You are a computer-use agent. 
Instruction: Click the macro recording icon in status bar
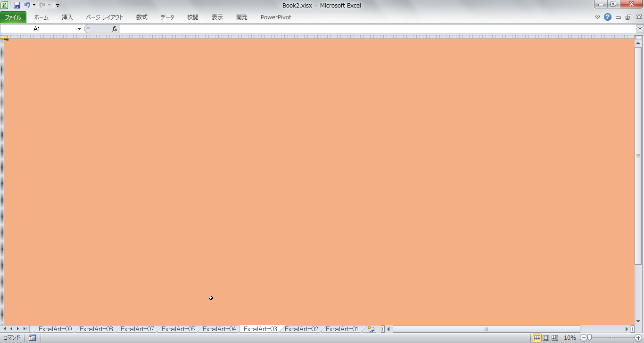point(32,338)
